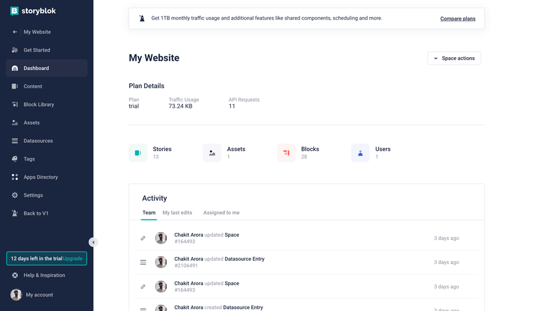The image size is (534, 311).
Task: Click the My account avatar
Action: (16, 294)
